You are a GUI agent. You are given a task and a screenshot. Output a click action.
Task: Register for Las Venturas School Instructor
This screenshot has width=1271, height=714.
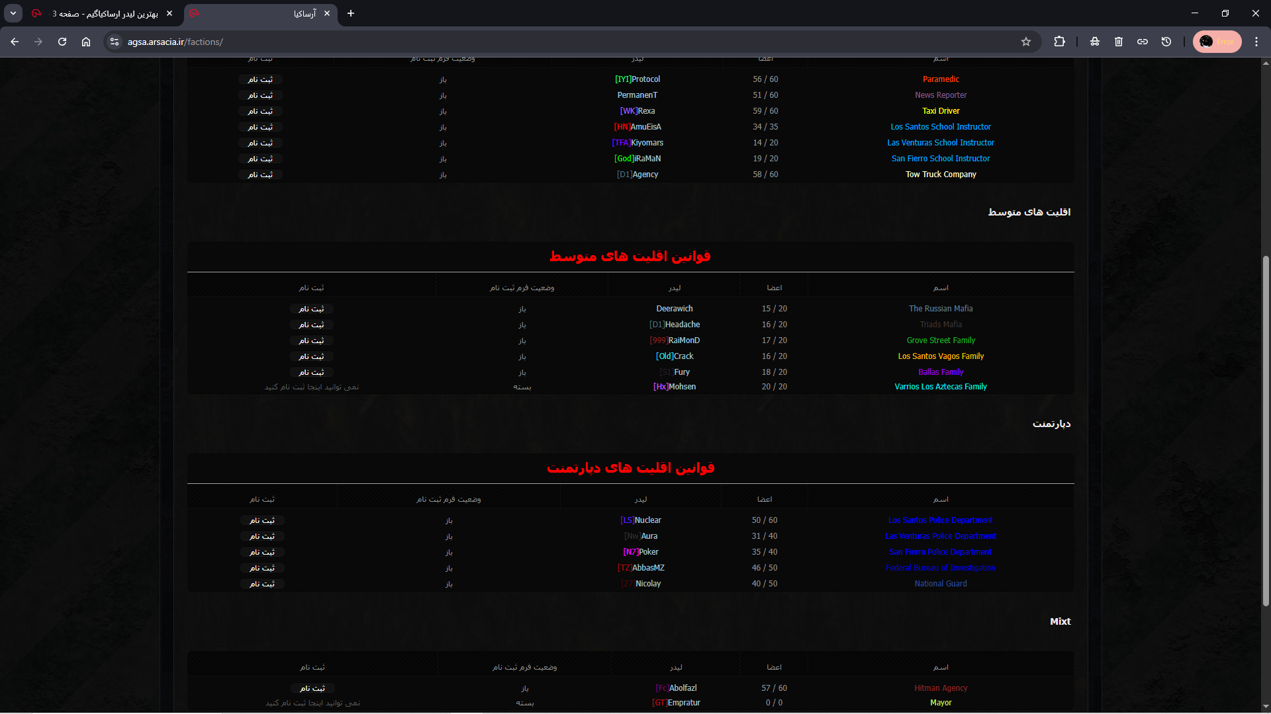260,143
